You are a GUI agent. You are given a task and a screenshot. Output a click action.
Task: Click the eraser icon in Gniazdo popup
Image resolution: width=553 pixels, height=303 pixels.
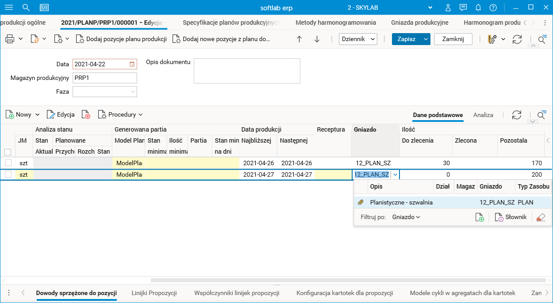(x=540, y=217)
